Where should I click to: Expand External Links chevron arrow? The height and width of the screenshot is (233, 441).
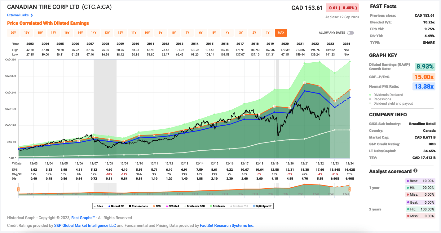click(x=32, y=15)
